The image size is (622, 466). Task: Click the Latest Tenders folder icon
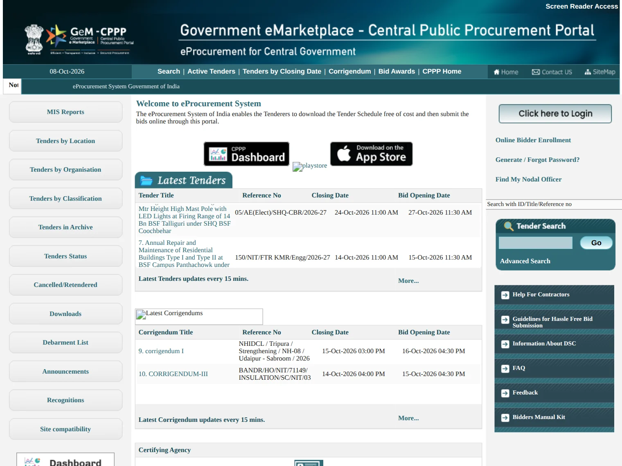[x=146, y=180]
